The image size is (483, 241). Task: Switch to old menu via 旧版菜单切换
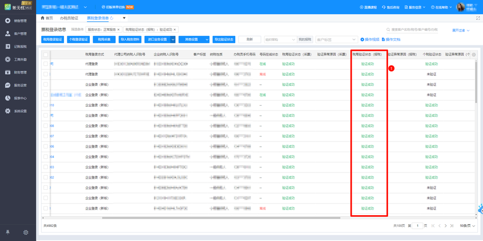[117, 7]
